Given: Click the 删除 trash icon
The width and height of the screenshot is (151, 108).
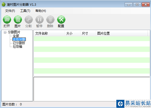Looking at the screenshot, I should pos(50,20).
